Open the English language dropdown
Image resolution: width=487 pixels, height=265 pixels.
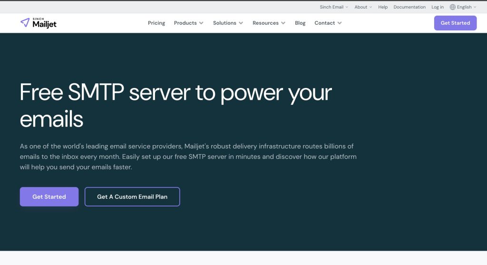(x=464, y=7)
